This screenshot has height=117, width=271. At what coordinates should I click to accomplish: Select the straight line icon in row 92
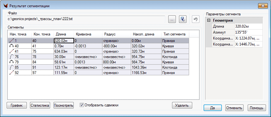point(11,72)
